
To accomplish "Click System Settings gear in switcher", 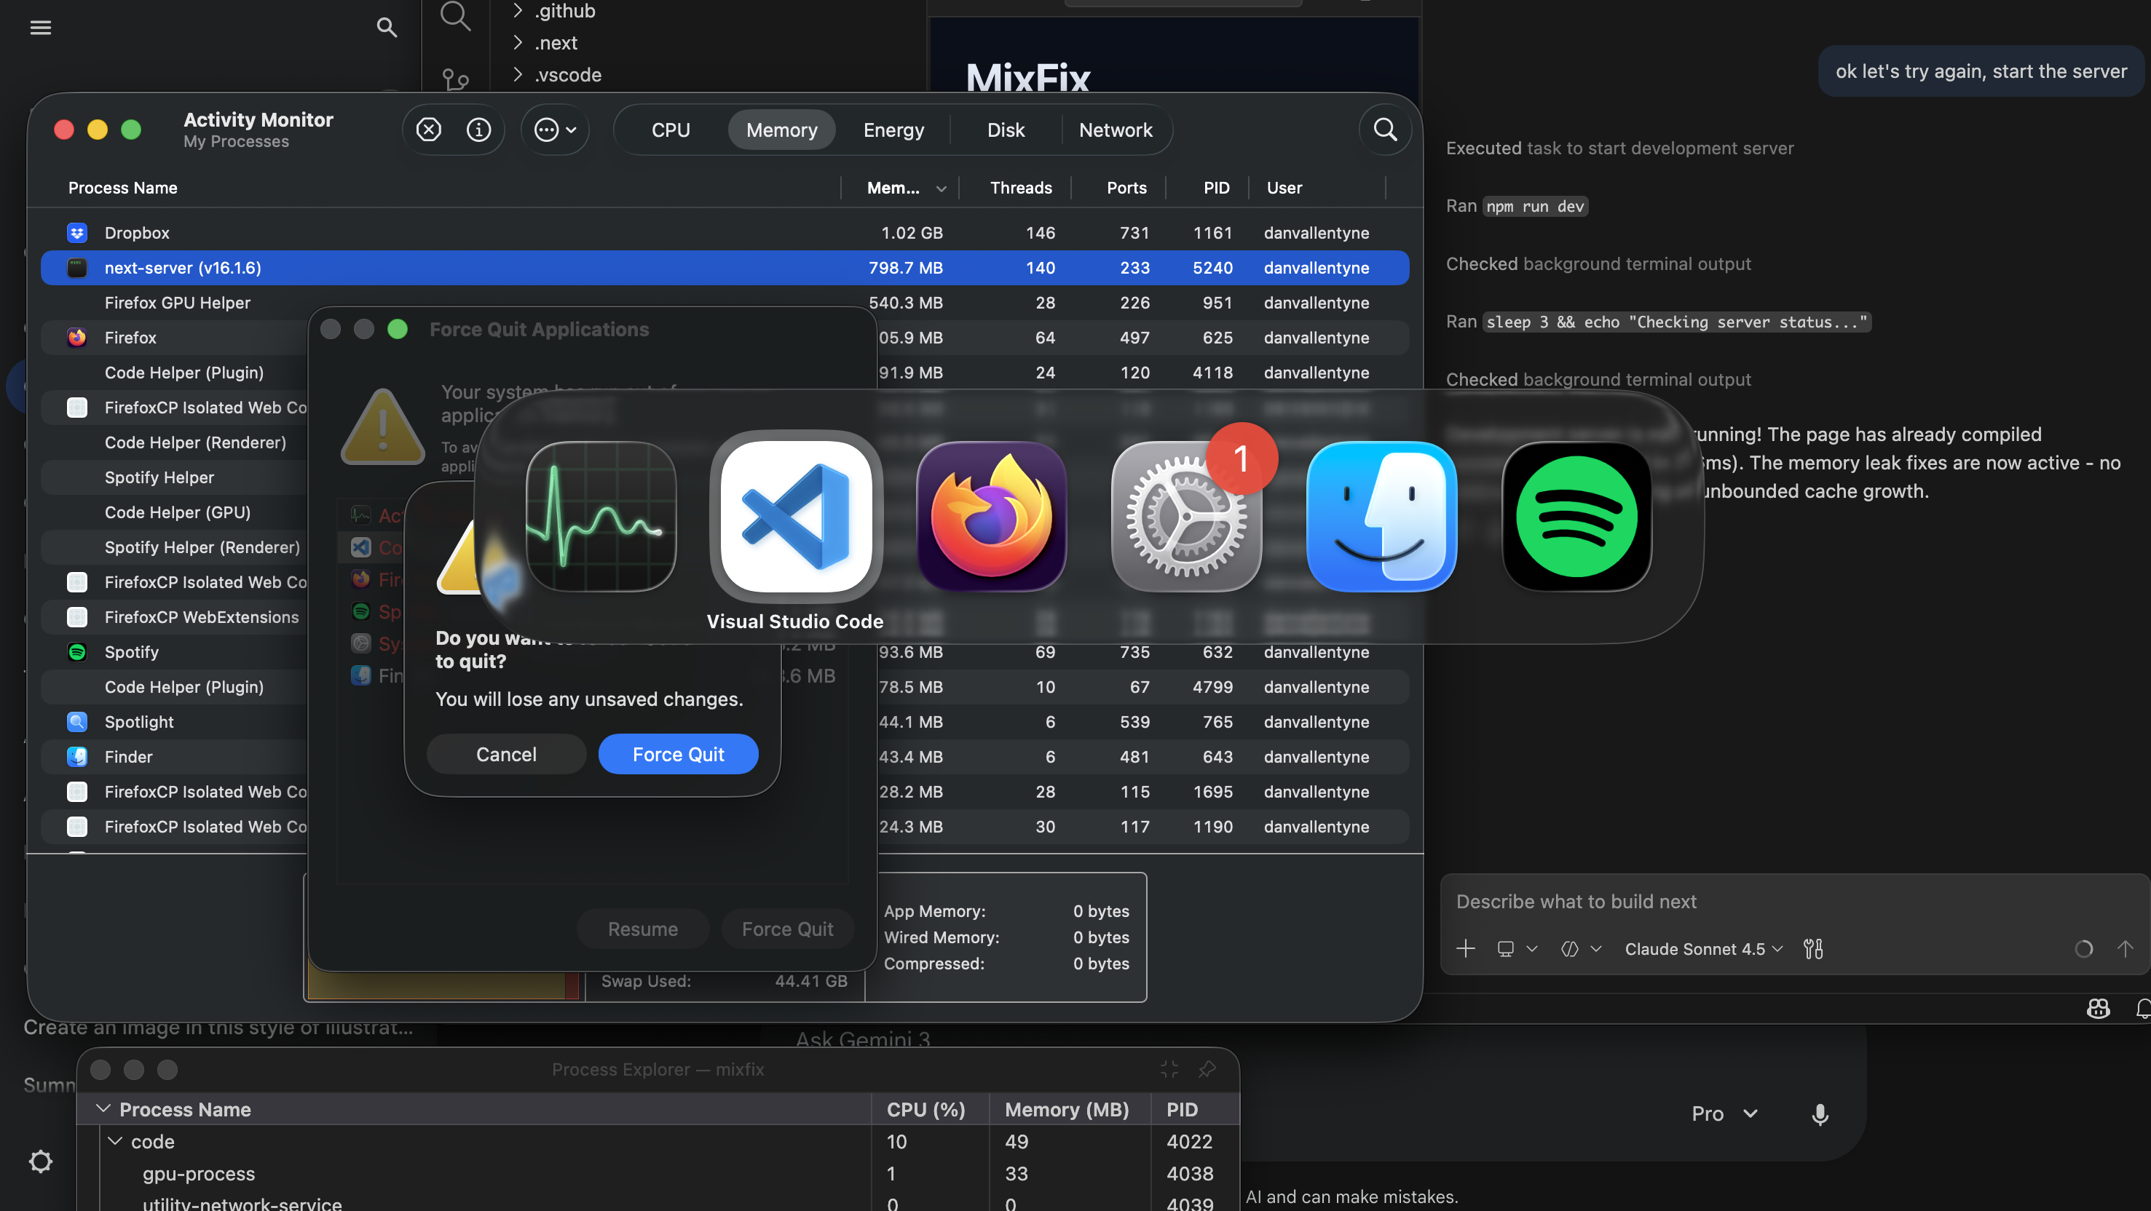I will [1185, 517].
